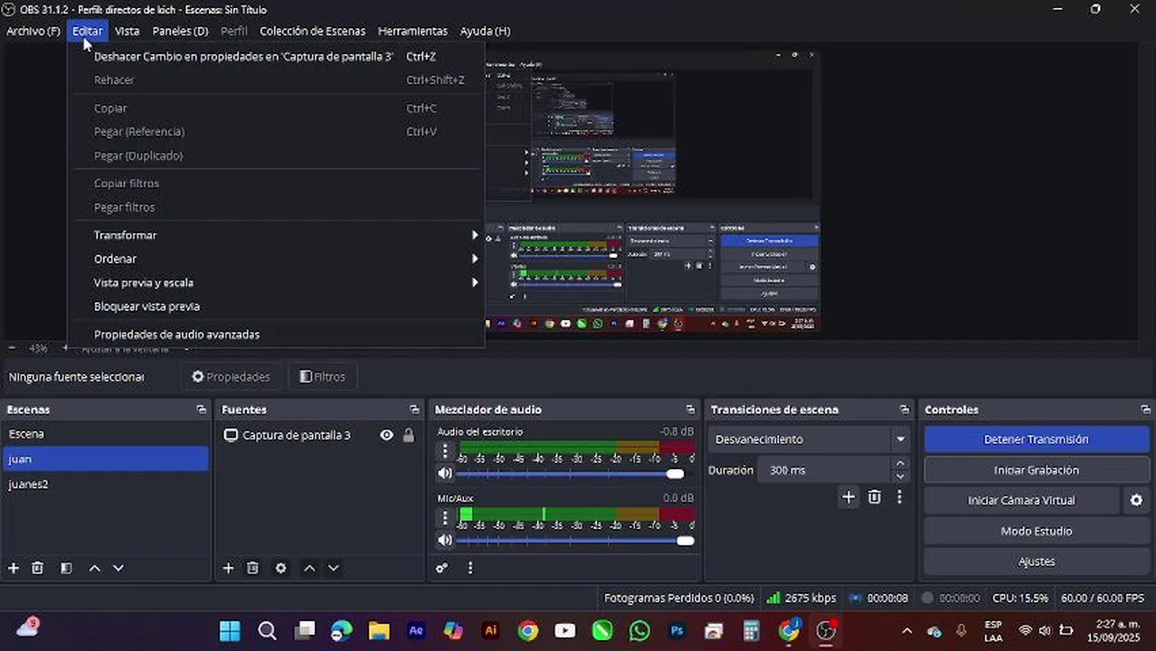The image size is (1156, 651).
Task: Decrease Duración value with down stepper arrow
Action: (x=899, y=476)
